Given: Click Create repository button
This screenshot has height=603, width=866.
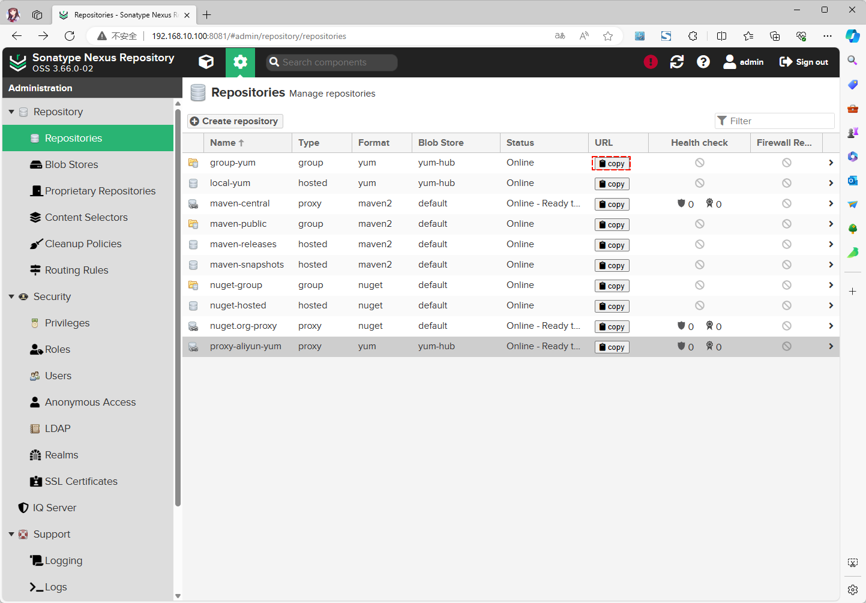Looking at the screenshot, I should coord(235,121).
